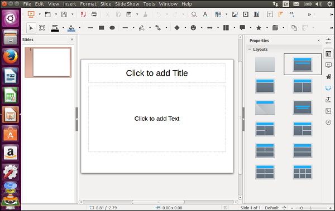Toggle Slide Transition sidebar deck
The image size is (335, 211).
click(328, 65)
